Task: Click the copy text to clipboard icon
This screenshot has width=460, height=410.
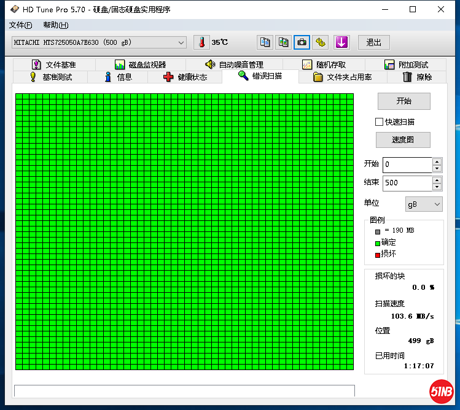Action: pos(265,42)
